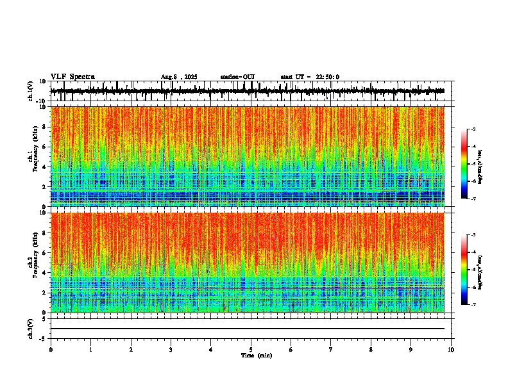
Task: Click the "Time (min)" x-axis label
Action: click(x=257, y=355)
